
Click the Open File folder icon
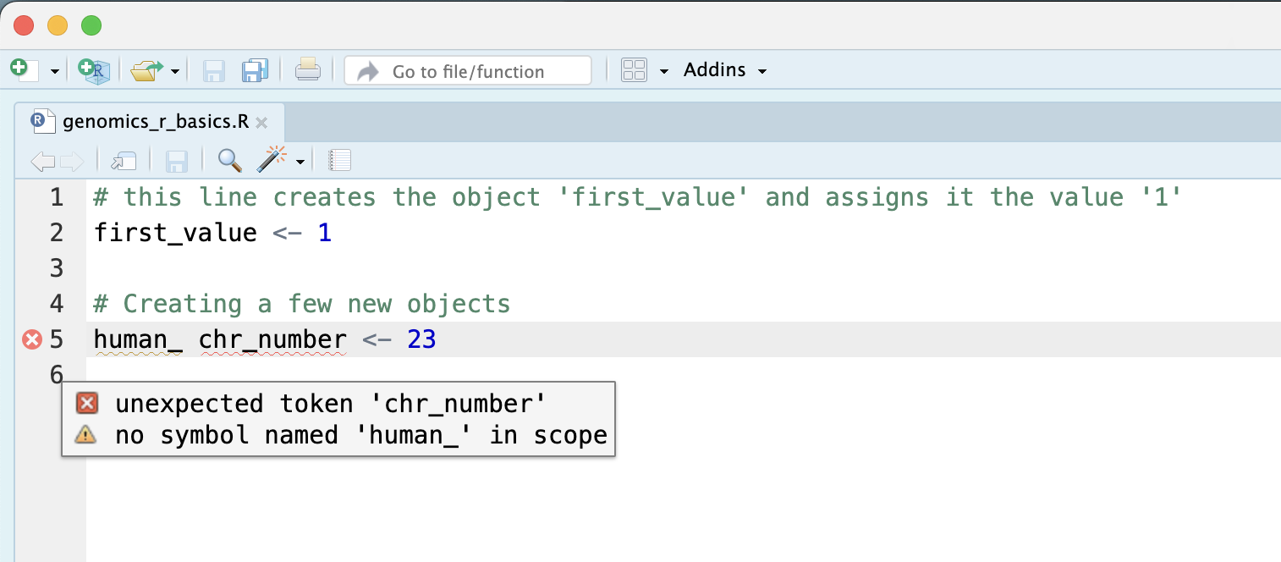click(146, 70)
